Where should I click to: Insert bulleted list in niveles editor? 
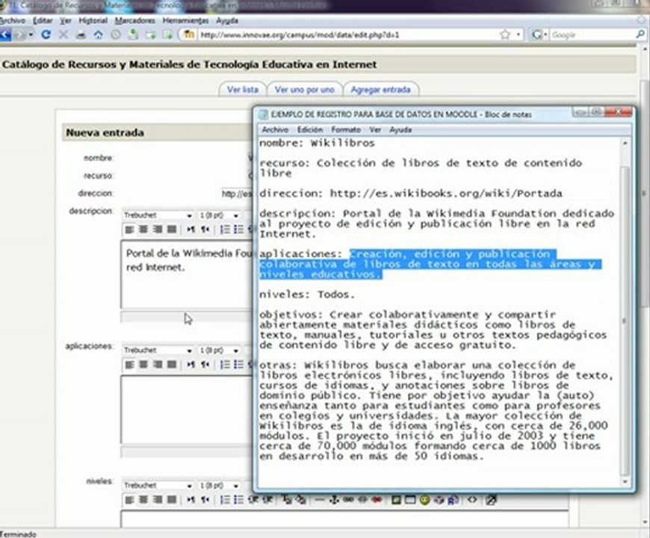pos(238,499)
